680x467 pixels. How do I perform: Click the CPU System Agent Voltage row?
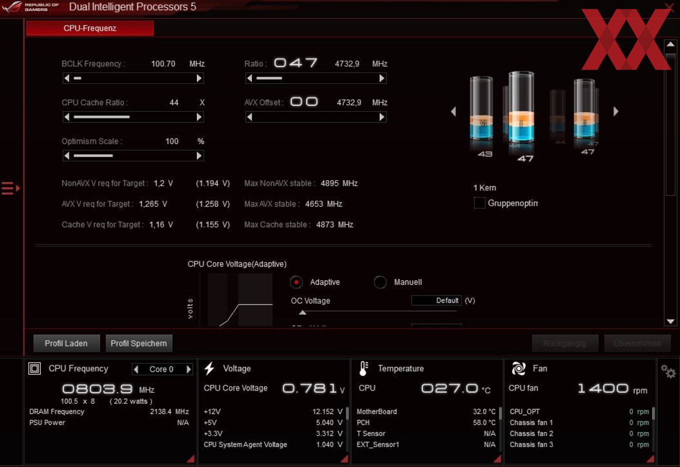pos(273,444)
